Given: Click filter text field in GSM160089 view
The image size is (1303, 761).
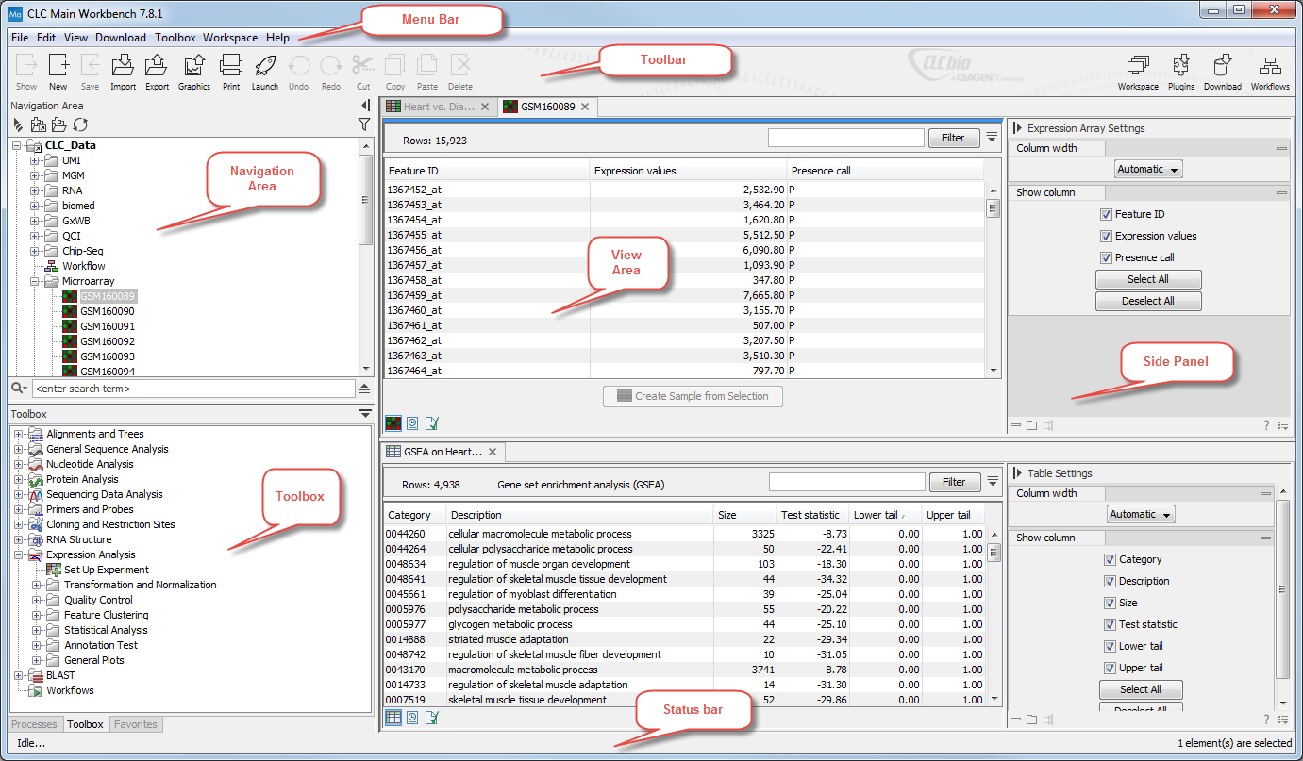Looking at the screenshot, I should [846, 138].
